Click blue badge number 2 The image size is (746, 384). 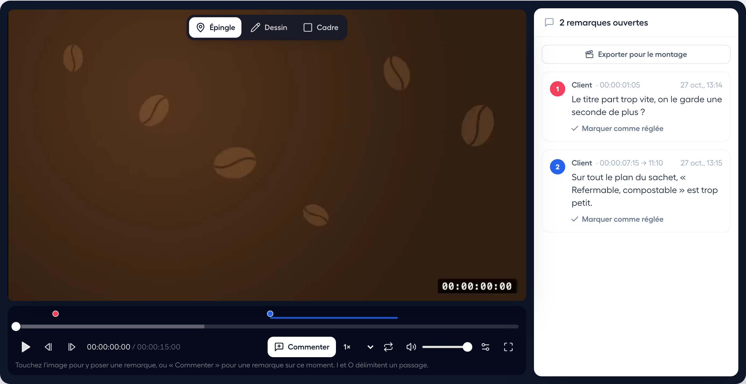click(558, 167)
